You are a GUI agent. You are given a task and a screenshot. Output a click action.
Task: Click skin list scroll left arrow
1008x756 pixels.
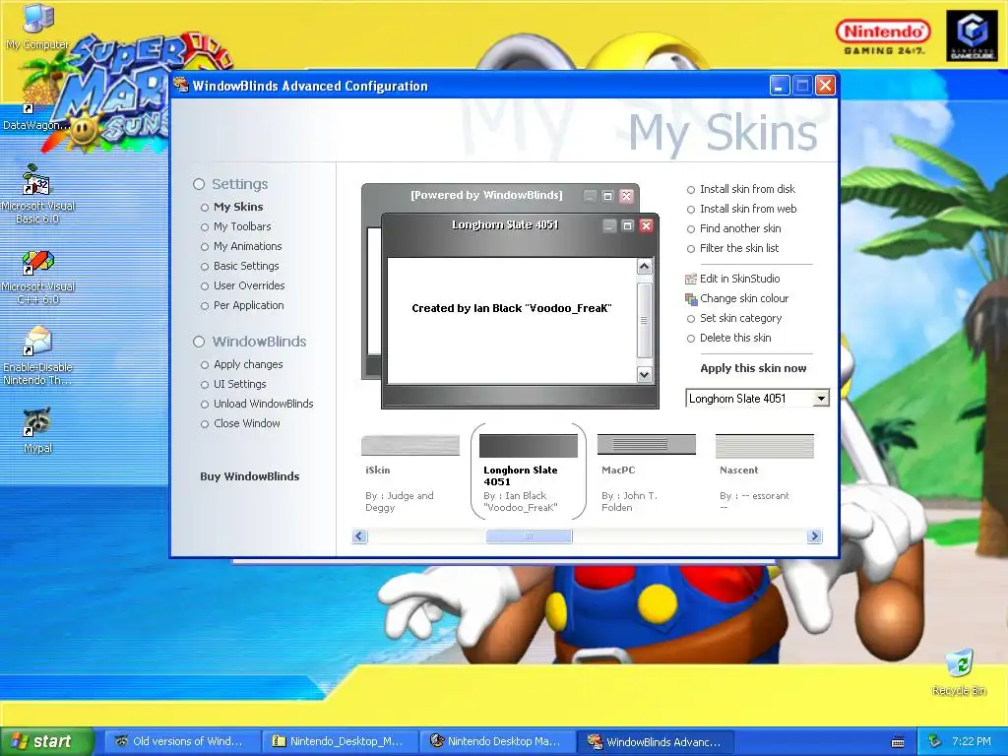click(x=359, y=536)
